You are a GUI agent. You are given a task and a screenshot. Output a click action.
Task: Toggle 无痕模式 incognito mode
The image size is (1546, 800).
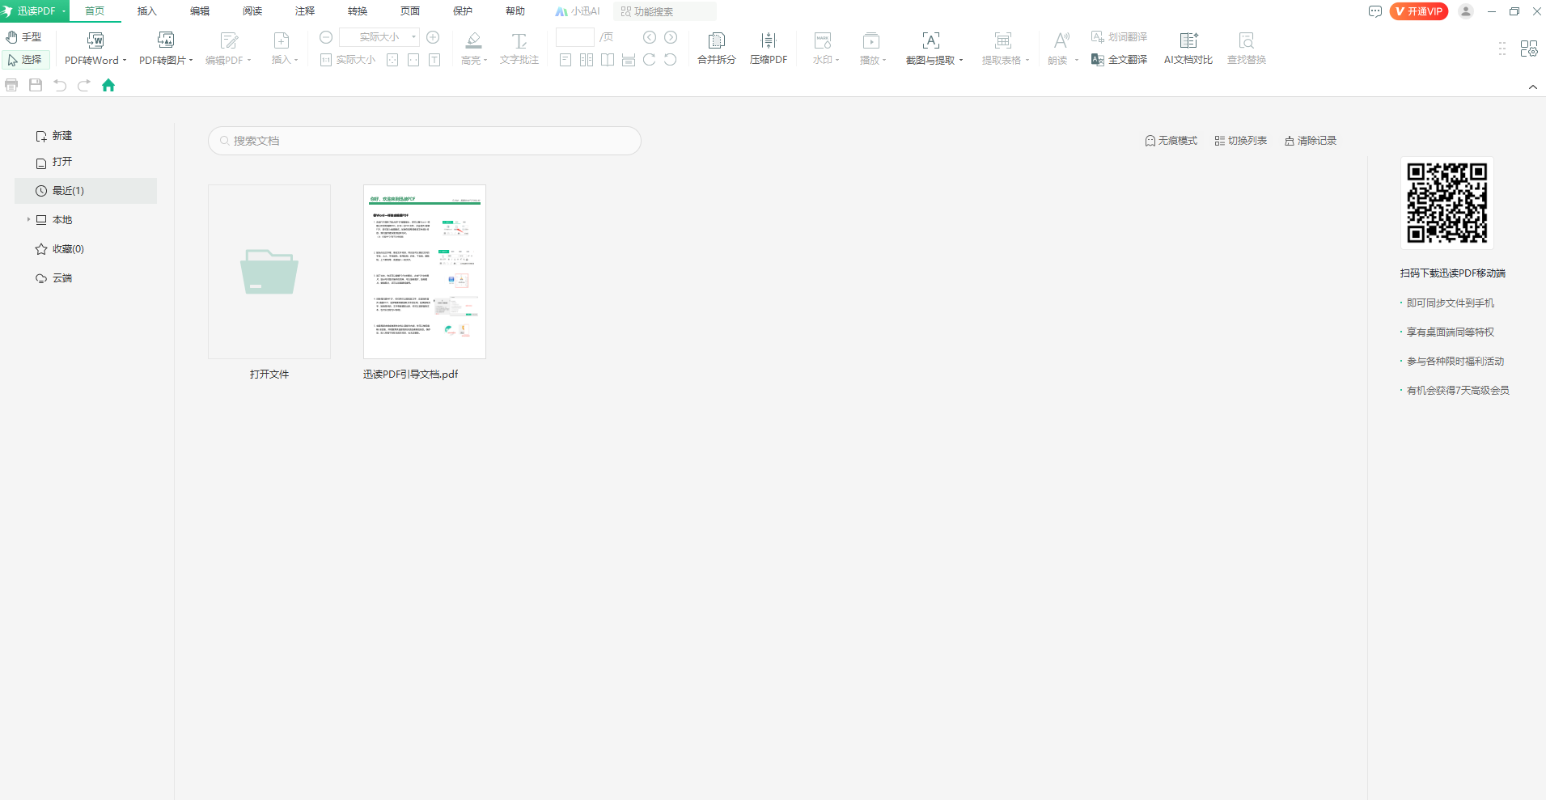pos(1171,141)
